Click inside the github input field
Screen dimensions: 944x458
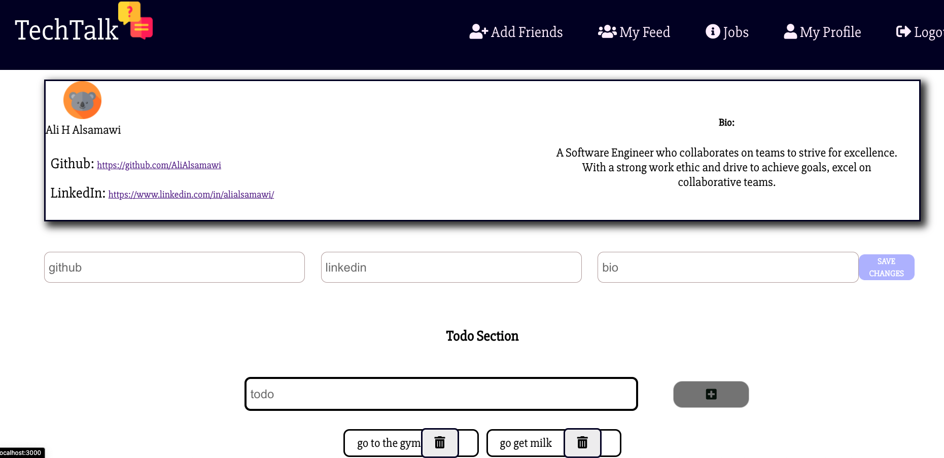pos(174,267)
